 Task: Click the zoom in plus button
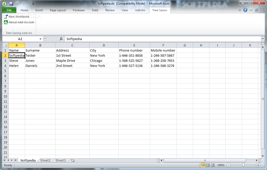(x=258, y=165)
